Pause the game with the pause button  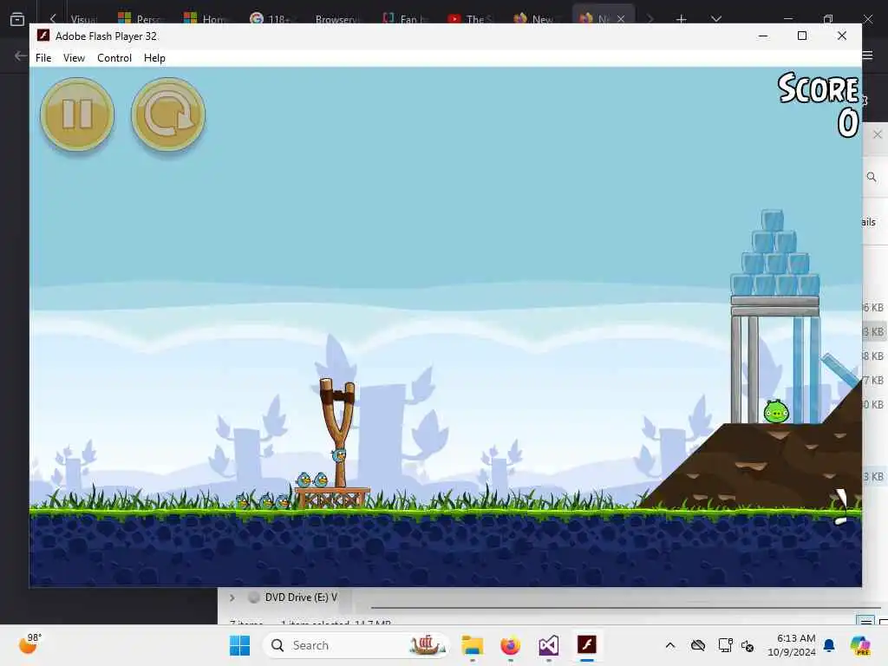pyautogui.click(x=77, y=114)
